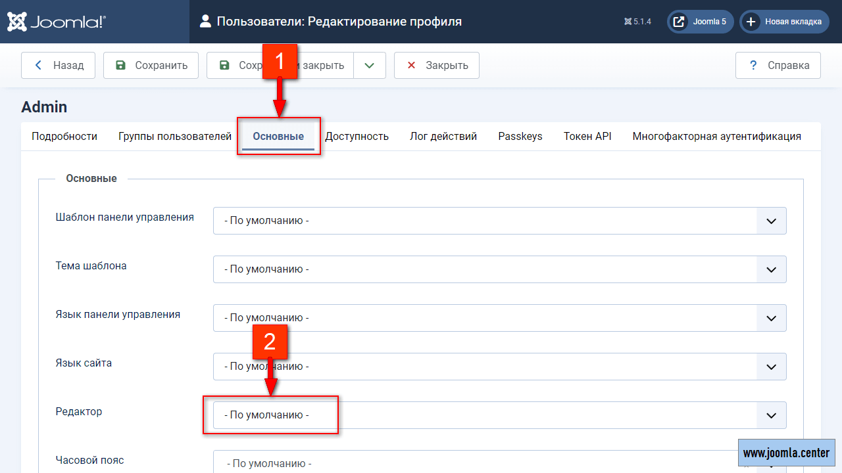Expand Шаблон панели управления dropdown
Image resolution: width=842 pixels, height=473 pixels.
[x=500, y=221]
